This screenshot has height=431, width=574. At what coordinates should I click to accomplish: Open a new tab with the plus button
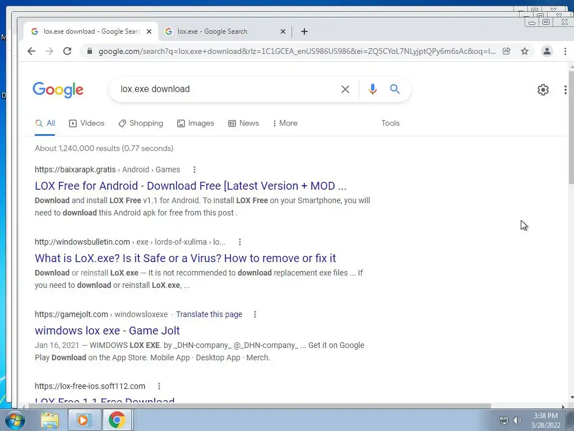pos(304,31)
